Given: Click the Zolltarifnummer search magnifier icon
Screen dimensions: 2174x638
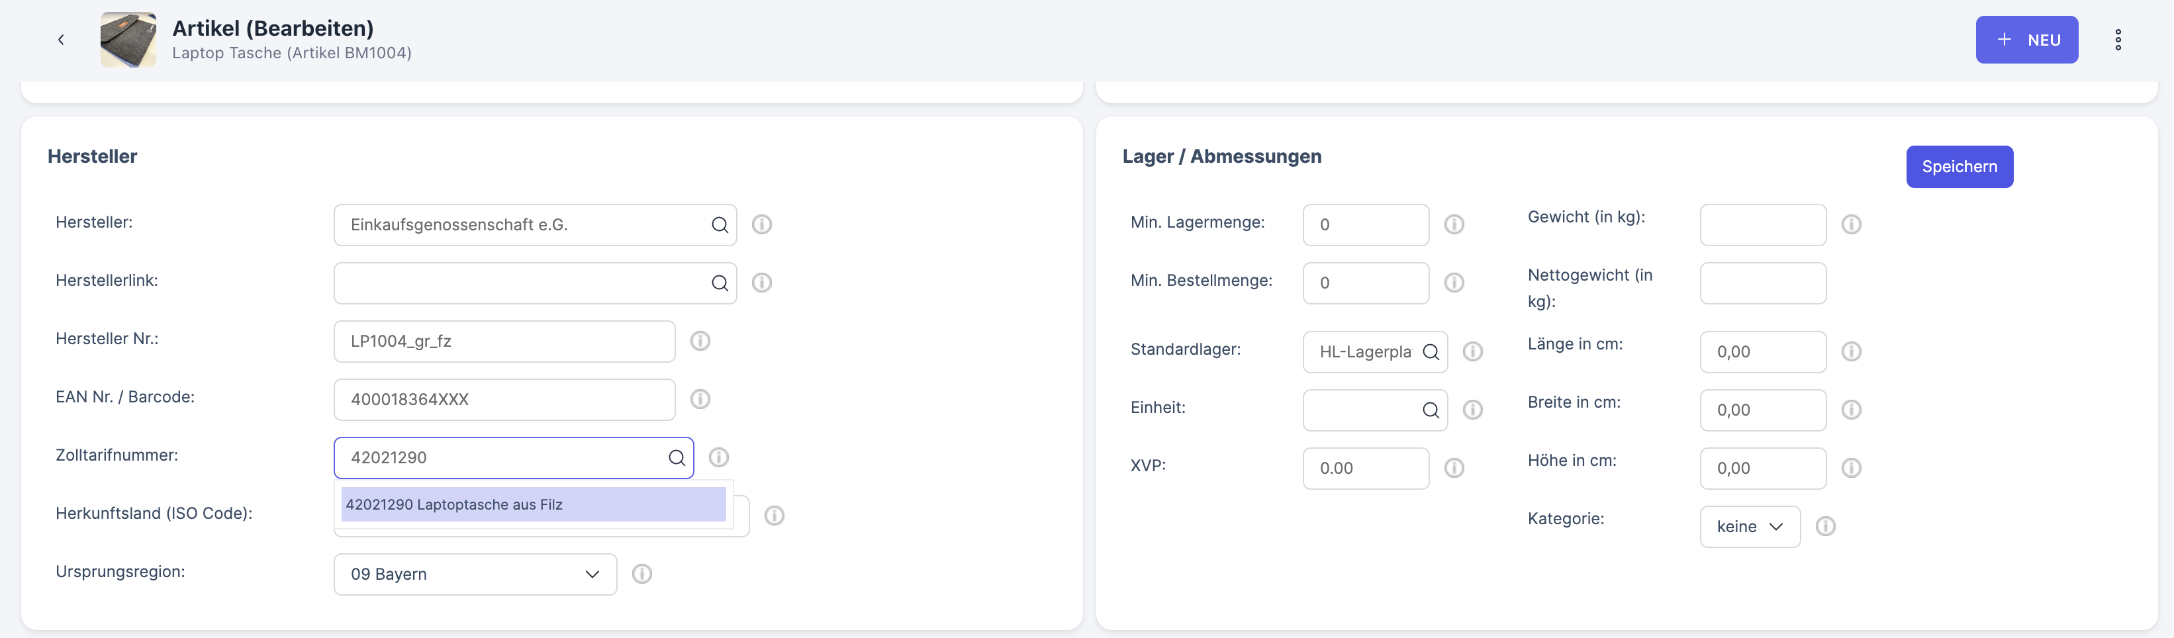Looking at the screenshot, I should (x=676, y=457).
